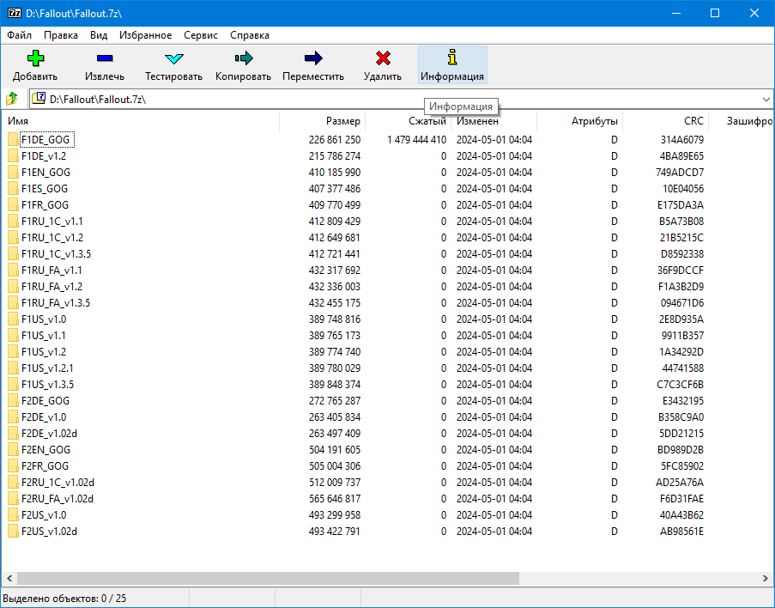This screenshot has width=775, height=608.
Task: Select the F1RU_FA_v1.1 folder name
Action: [51, 271]
